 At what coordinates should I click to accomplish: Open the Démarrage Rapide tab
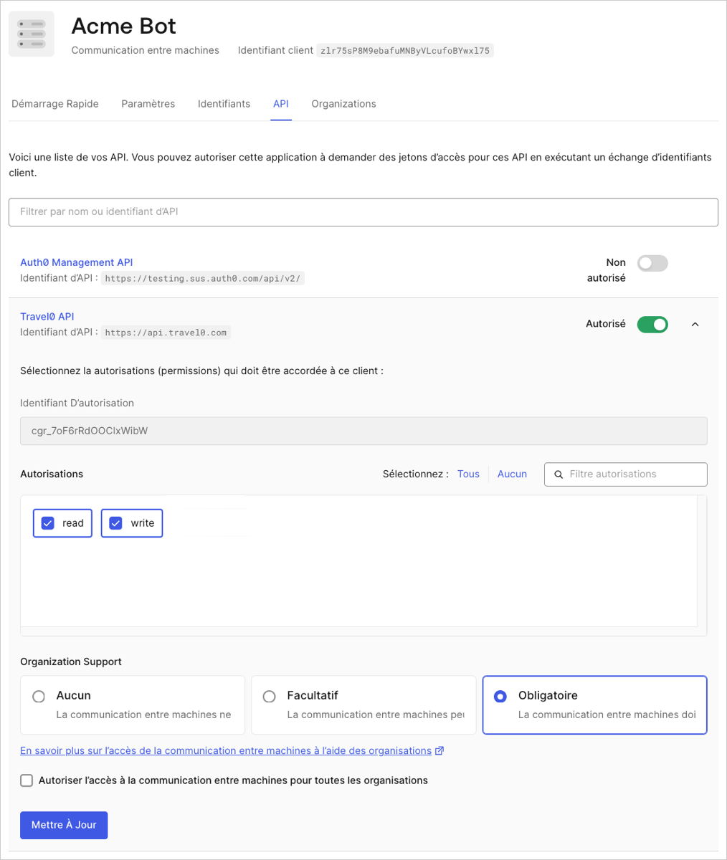click(55, 104)
